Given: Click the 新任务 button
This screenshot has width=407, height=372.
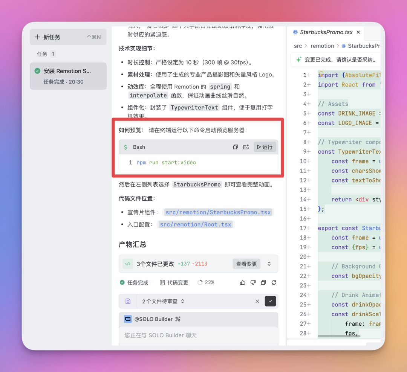Looking at the screenshot, I should click(x=68, y=37).
